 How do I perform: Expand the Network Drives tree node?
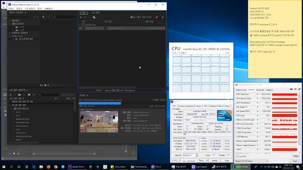pyautogui.click(x=10, y=33)
